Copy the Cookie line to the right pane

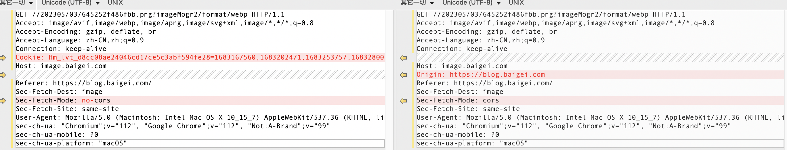[3, 58]
